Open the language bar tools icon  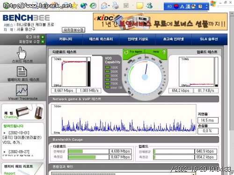[193, 7]
